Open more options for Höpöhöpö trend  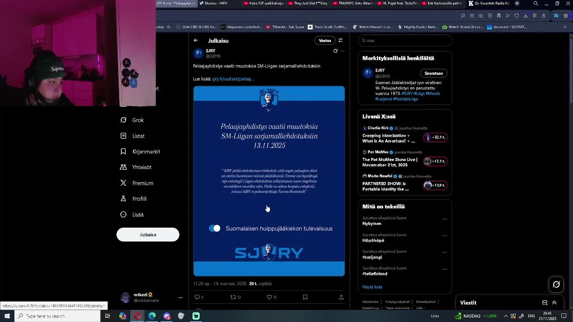coord(445,235)
